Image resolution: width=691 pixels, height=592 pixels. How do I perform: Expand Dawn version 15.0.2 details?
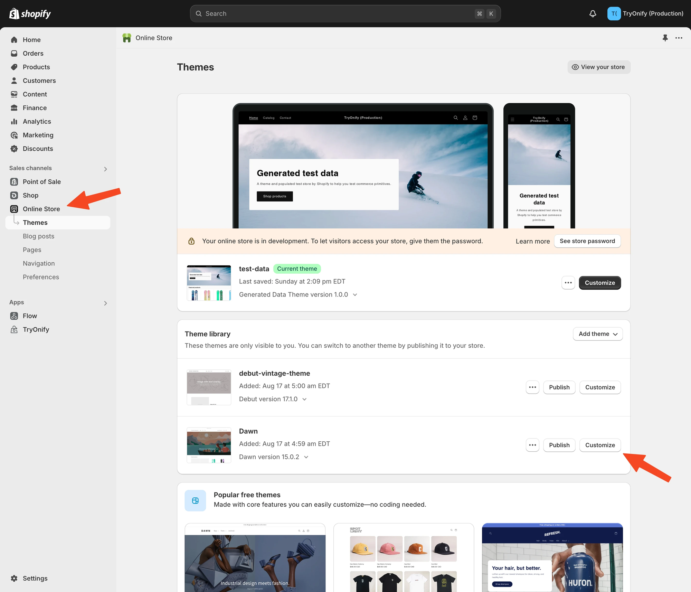pos(306,457)
